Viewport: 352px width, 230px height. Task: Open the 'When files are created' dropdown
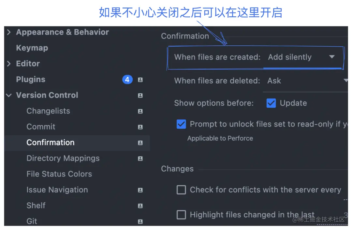click(332, 57)
